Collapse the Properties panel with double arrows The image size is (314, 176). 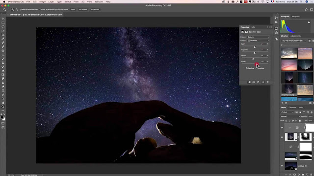[267, 27]
